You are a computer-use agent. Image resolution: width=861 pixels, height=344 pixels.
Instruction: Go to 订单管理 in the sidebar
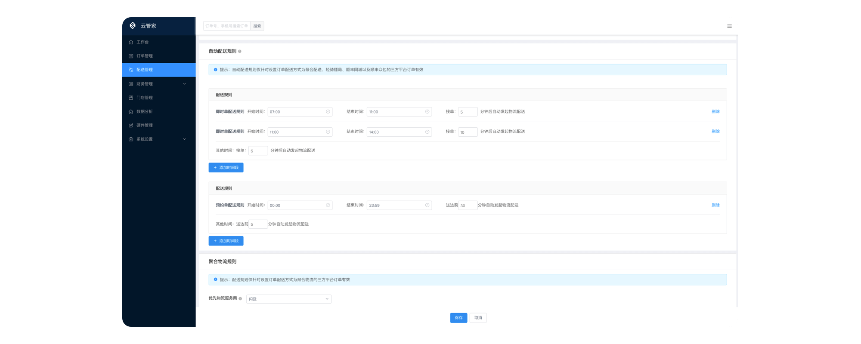(145, 56)
